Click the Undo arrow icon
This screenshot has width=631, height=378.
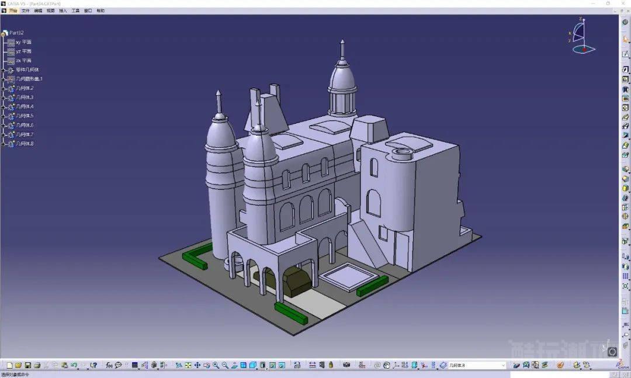point(74,365)
